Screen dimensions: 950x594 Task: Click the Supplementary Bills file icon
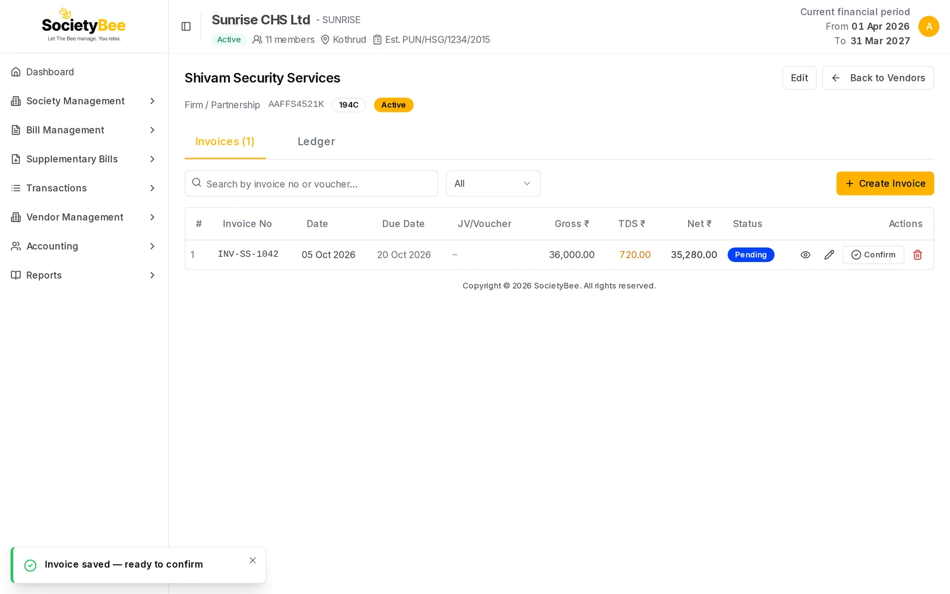point(16,159)
